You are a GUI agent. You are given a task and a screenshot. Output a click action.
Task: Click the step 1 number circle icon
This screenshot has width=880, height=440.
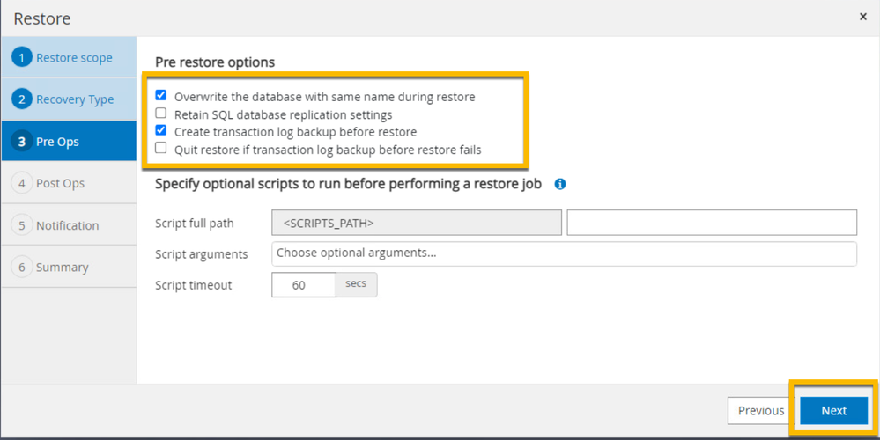[22, 57]
